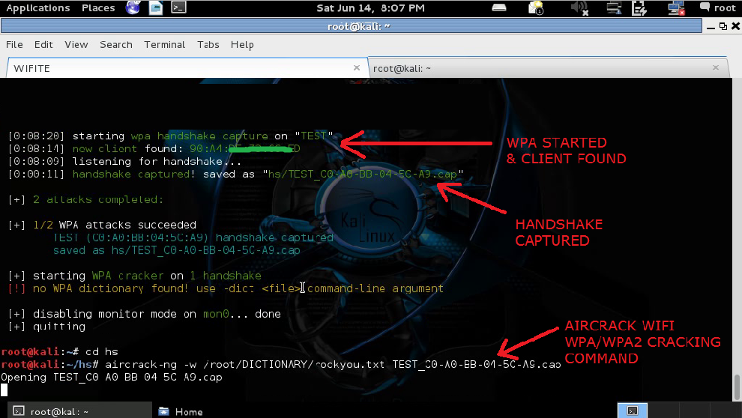Image resolution: width=742 pixels, height=418 pixels.
Task: Click the 'quitting' line in terminal
Action: [47, 327]
